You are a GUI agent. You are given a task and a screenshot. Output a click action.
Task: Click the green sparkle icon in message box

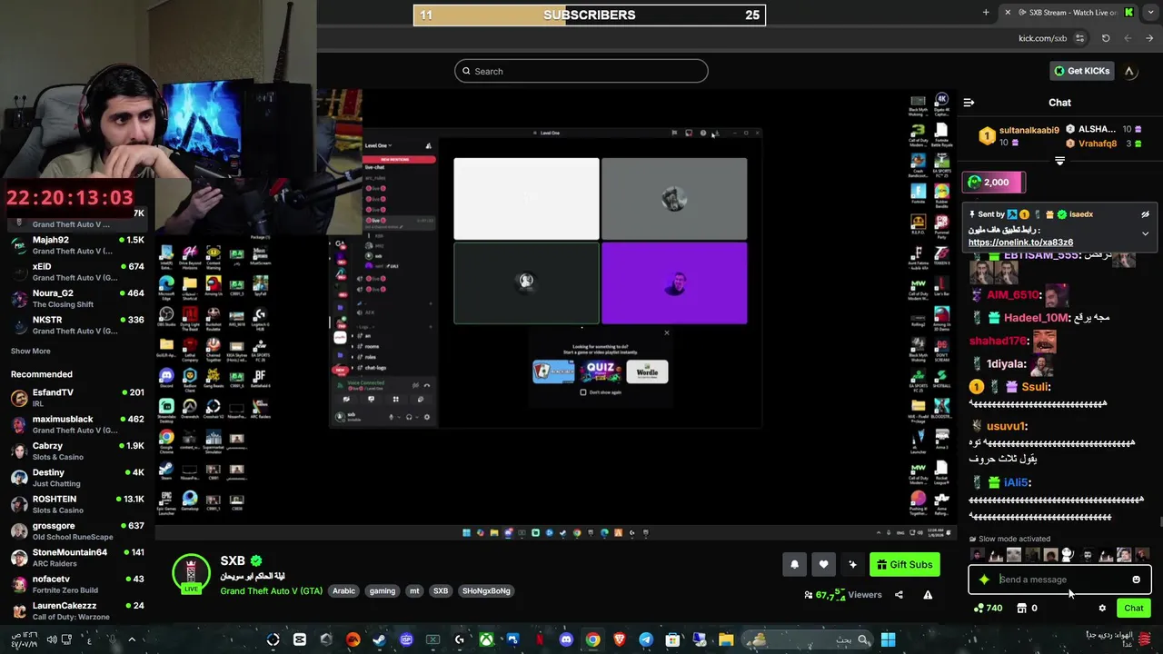coord(984,580)
